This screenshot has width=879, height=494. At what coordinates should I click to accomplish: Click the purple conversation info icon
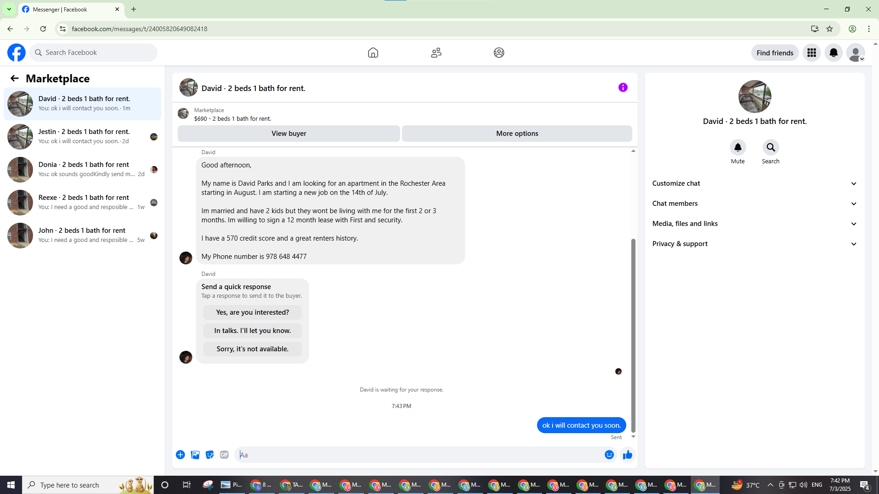pyautogui.click(x=623, y=87)
